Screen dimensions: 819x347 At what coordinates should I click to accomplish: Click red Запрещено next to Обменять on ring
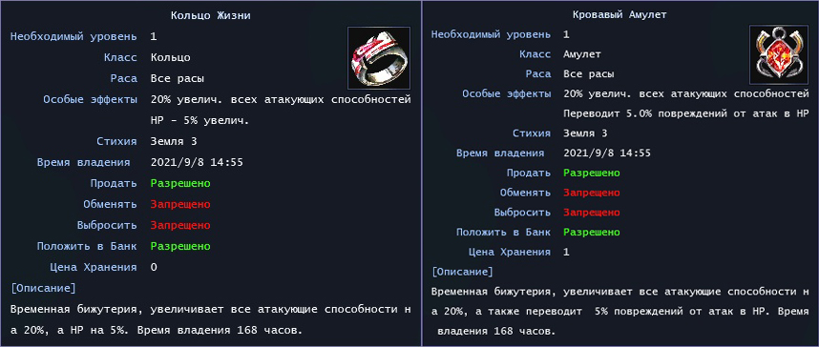pyautogui.click(x=180, y=204)
